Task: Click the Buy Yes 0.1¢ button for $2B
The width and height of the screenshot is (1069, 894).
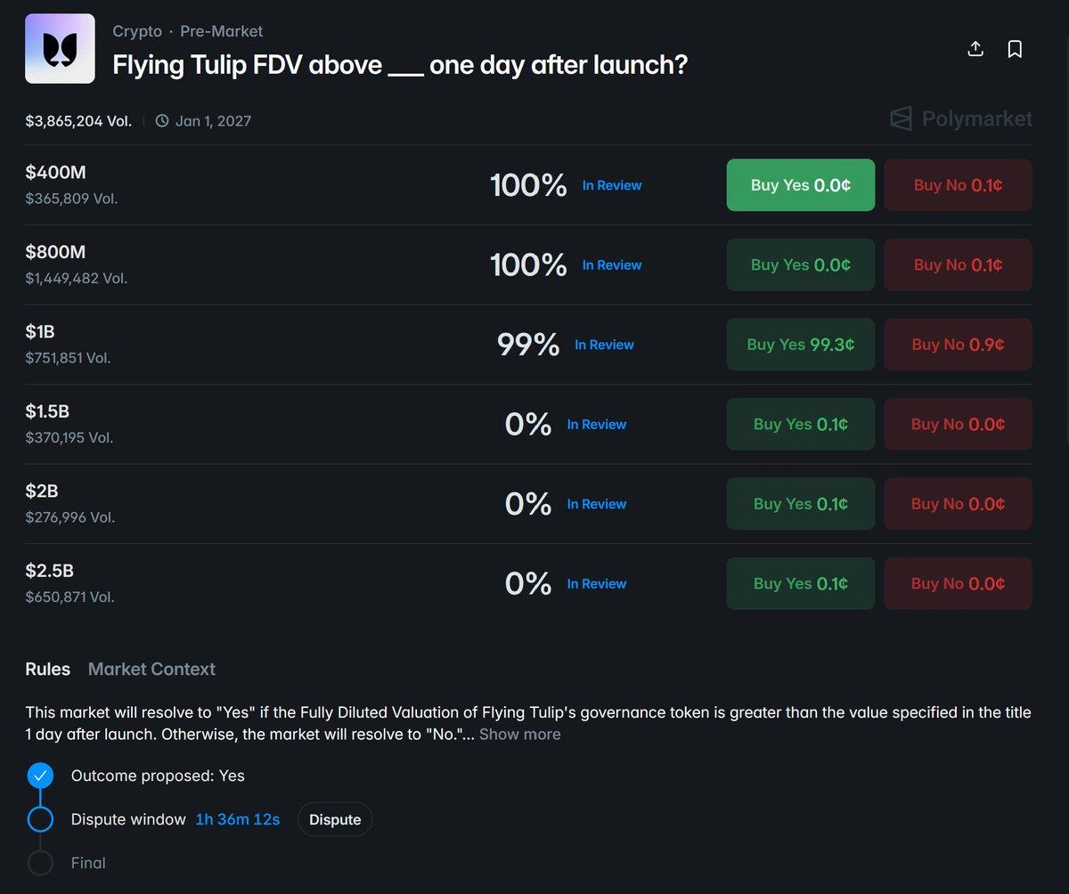Action: point(800,503)
